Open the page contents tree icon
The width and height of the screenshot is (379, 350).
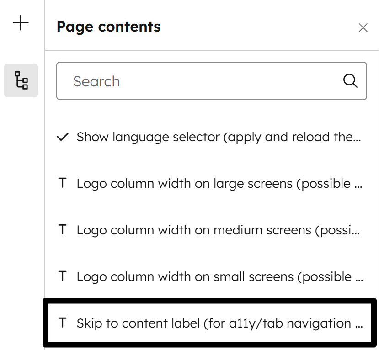point(21,80)
